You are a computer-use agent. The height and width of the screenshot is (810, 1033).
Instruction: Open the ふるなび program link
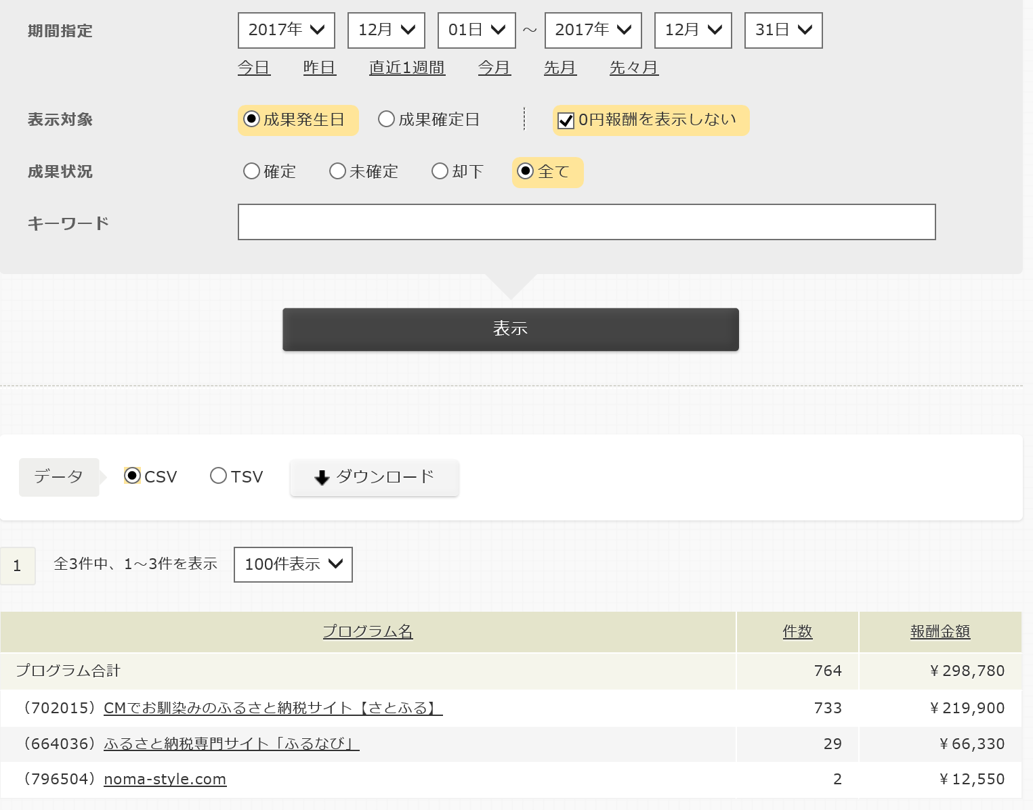(232, 744)
